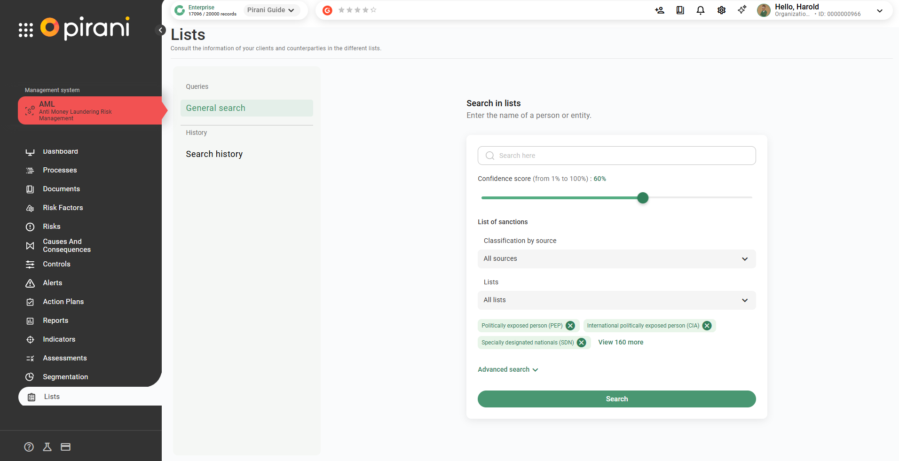This screenshot has width=899, height=461.
Task: Click the View 160 more link
Action: 621,342
